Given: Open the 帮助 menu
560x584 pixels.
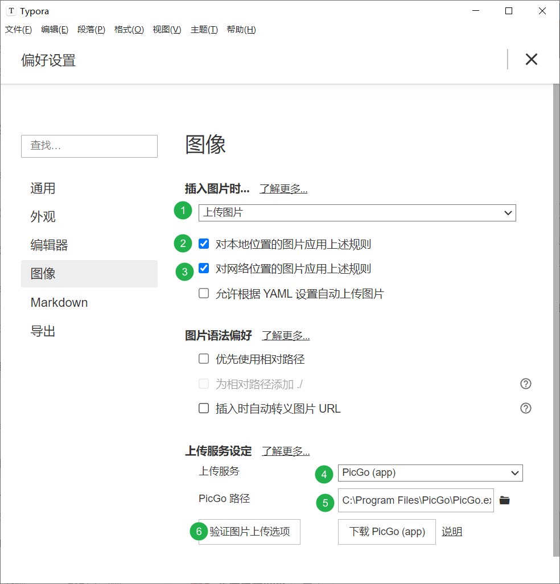Looking at the screenshot, I should (x=241, y=30).
